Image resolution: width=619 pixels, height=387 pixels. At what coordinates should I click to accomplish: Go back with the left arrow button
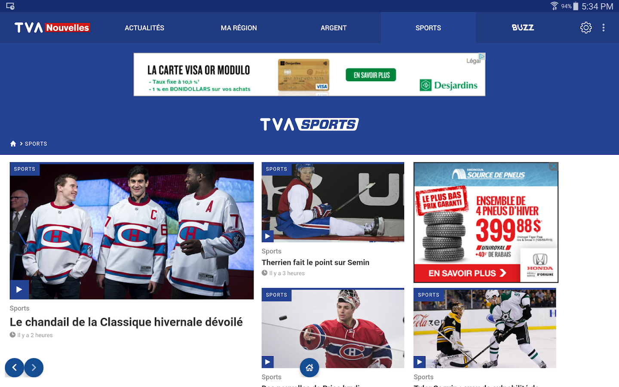(14, 368)
